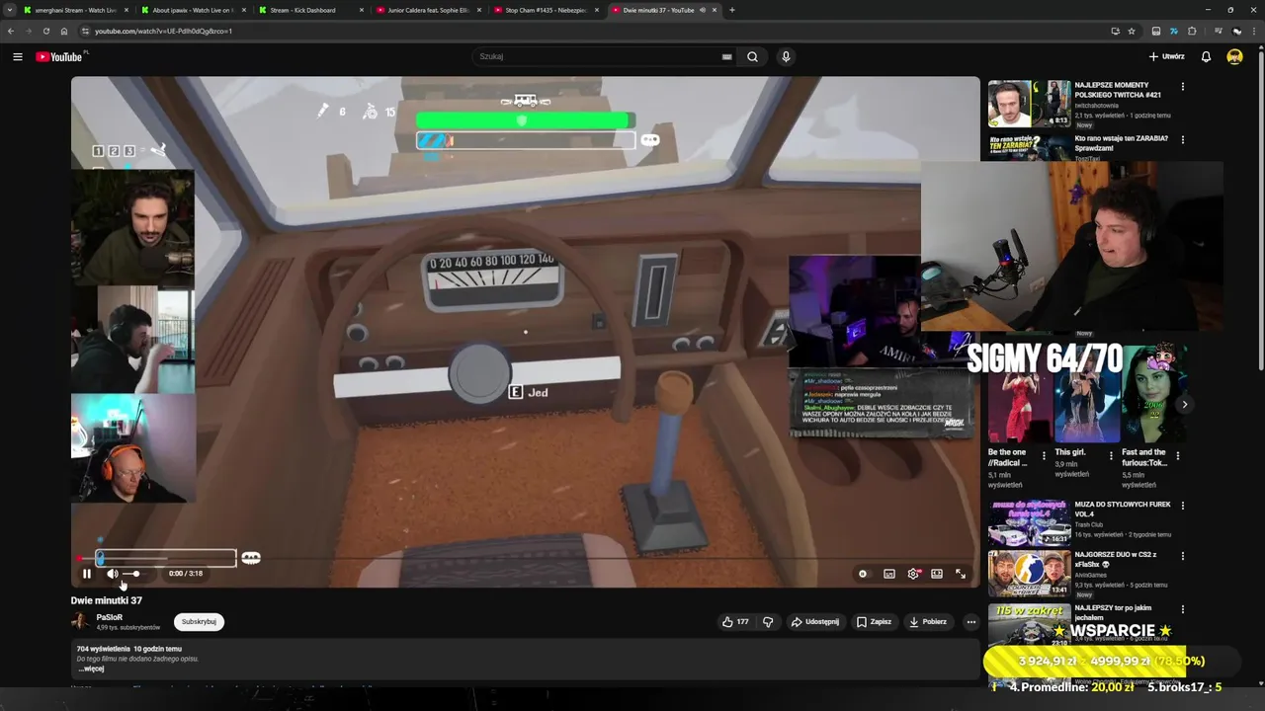The width and height of the screenshot is (1265, 711).
Task: Open the tab search dropdown arrow
Action: [x=10, y=10]
